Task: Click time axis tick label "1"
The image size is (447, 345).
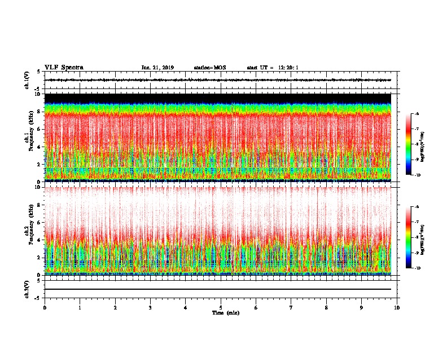Action: pyautogui.click(x=80, y=308)
